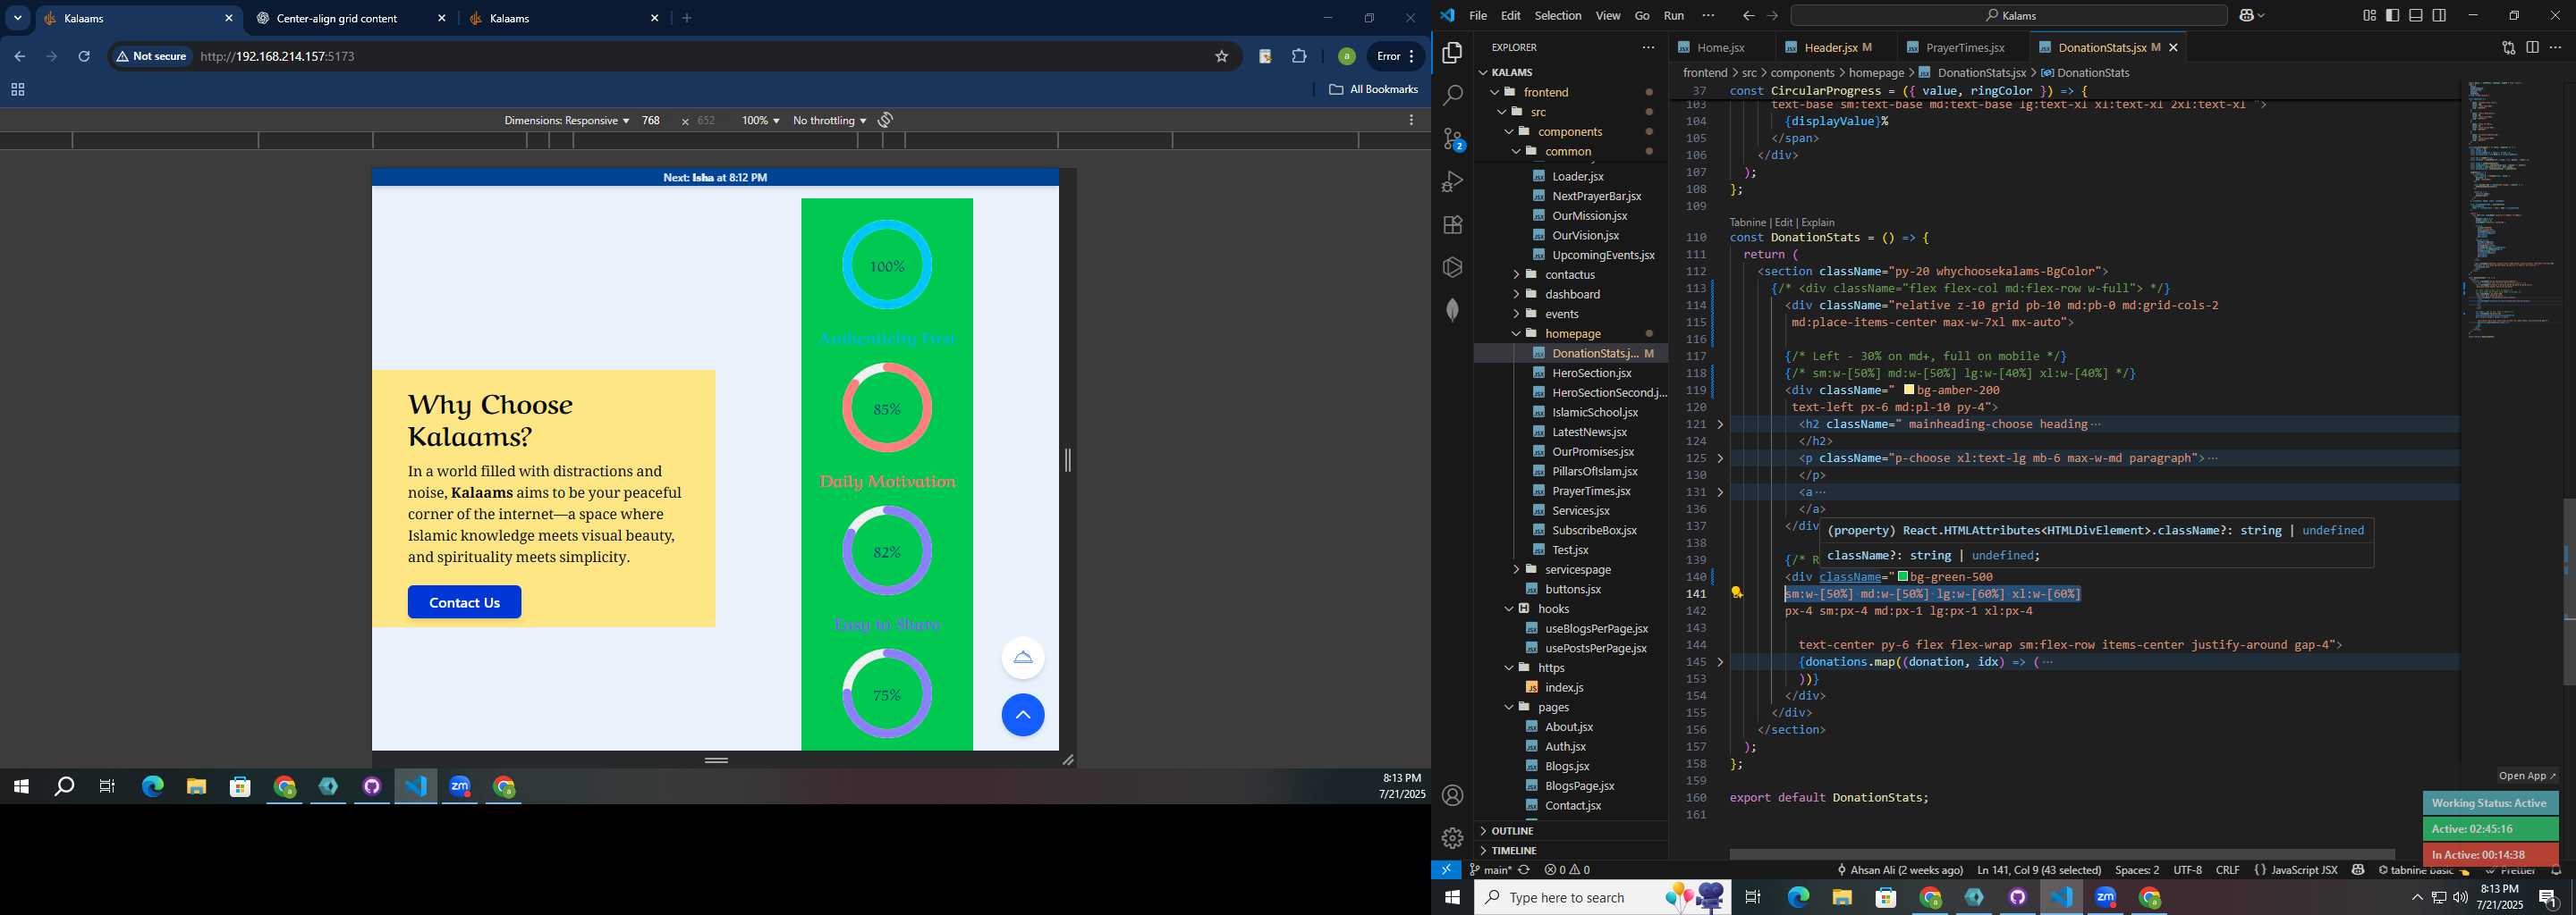Open the Chrome extensions puzzle icon
Image resolution: width=2576 pixels, height=915 pixels.
tap(1299, 56)
